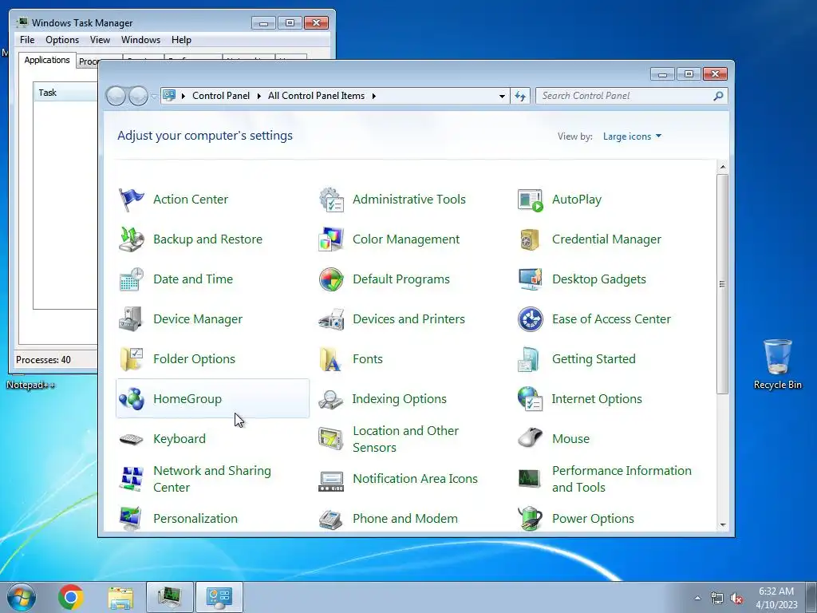Open Task Manager View menu
The height and width of the screenshot is (613, 817).
(x=100, y=40)
